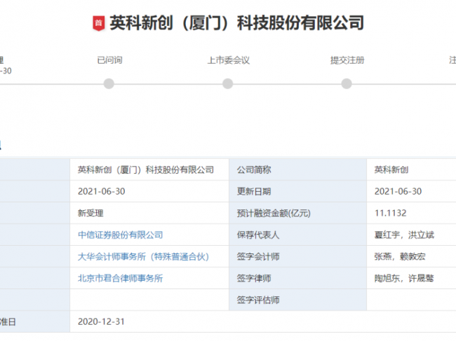Click the 签字律师 header cell
Viewport: 456px width, 341px height.
pos(297,278)
